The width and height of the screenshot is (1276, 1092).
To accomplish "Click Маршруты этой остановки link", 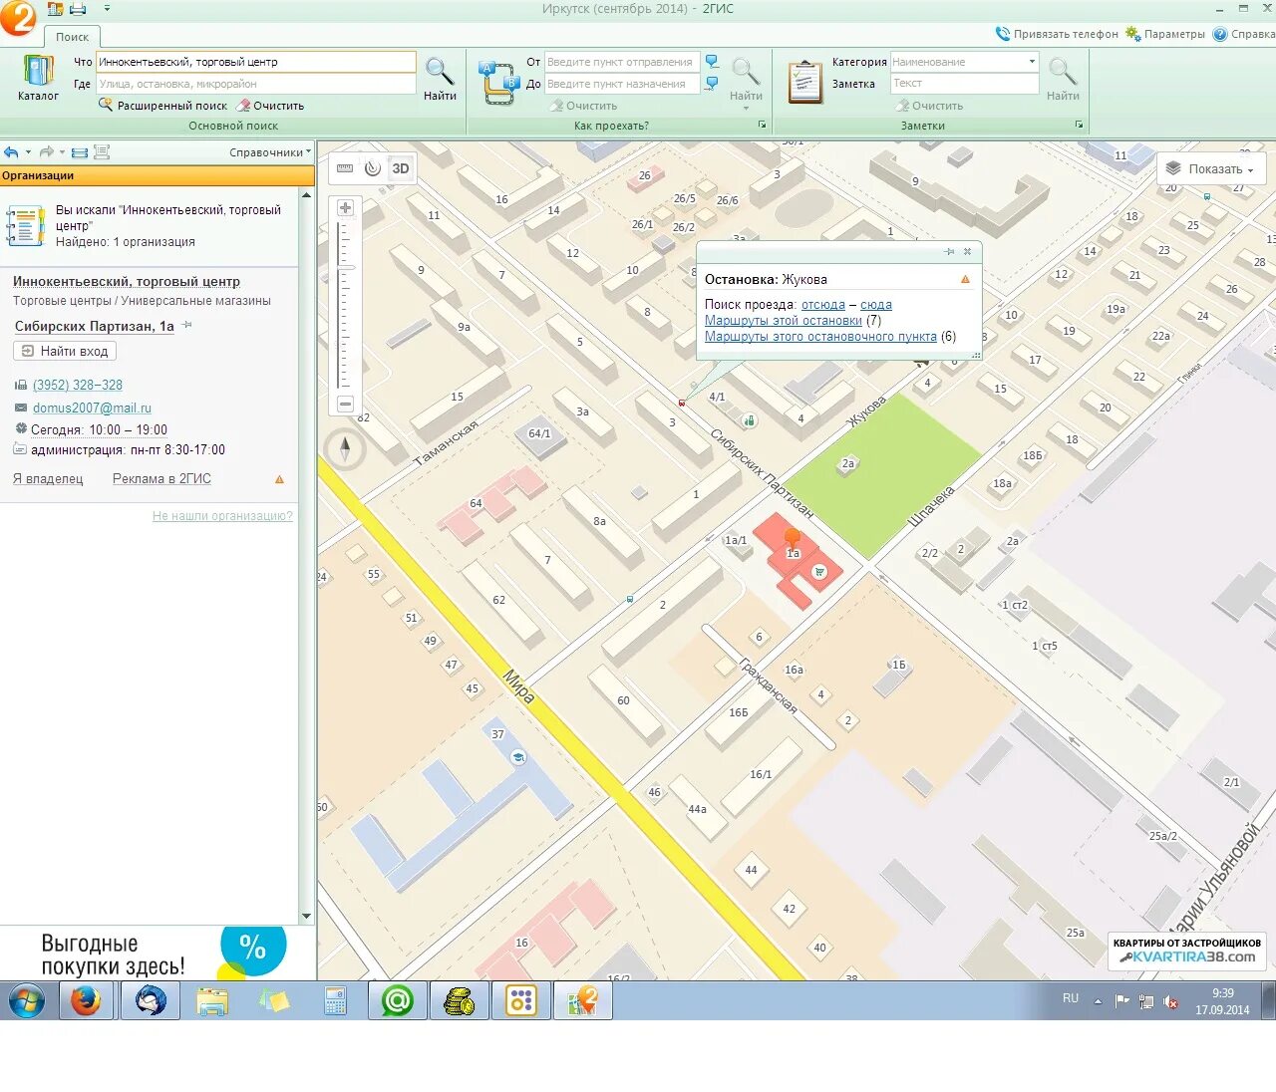I will tap(784, 321).
